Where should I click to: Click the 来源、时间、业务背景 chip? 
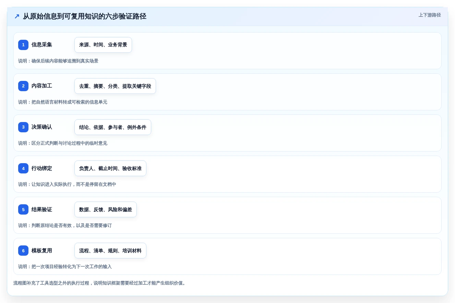[x=103, y=45]
